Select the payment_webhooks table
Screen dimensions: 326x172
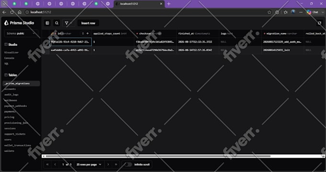click(x=15, y=106)
